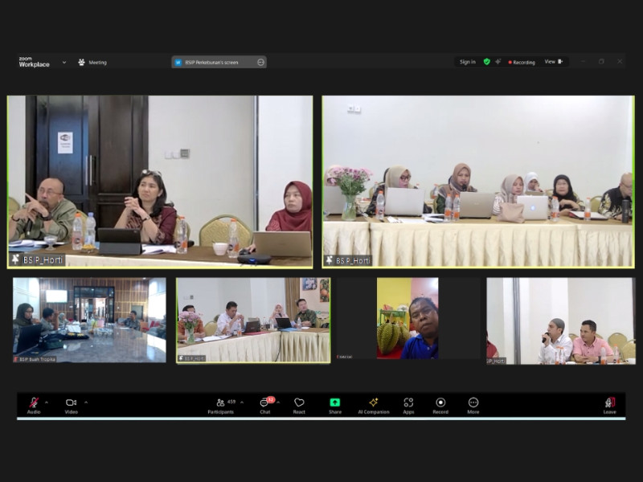Select the Meeting tab in title bar

tap(92, 62)
